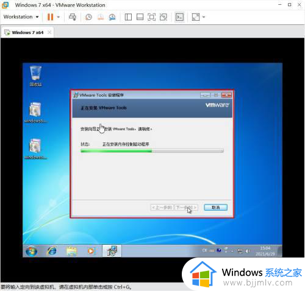Click the back step button in installer

tap(162, 208)
